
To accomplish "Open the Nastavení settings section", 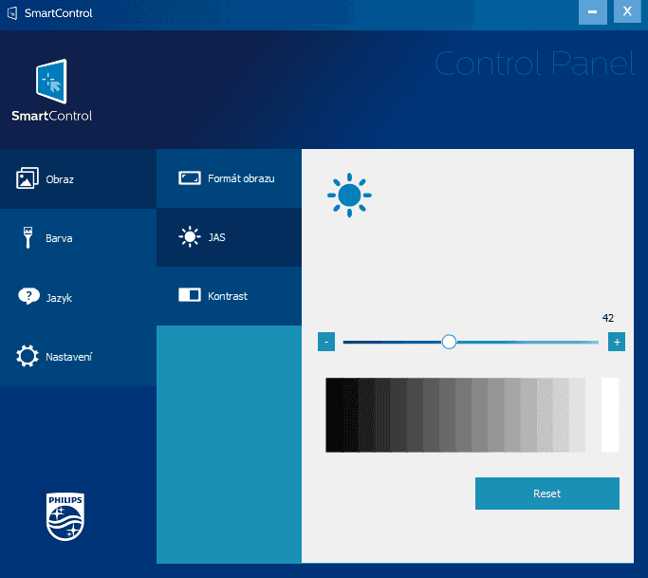I will click(78, 356).
